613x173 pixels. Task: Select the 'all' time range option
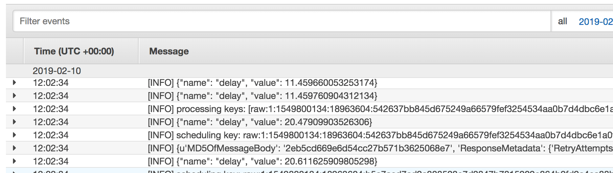click(562, 21)
